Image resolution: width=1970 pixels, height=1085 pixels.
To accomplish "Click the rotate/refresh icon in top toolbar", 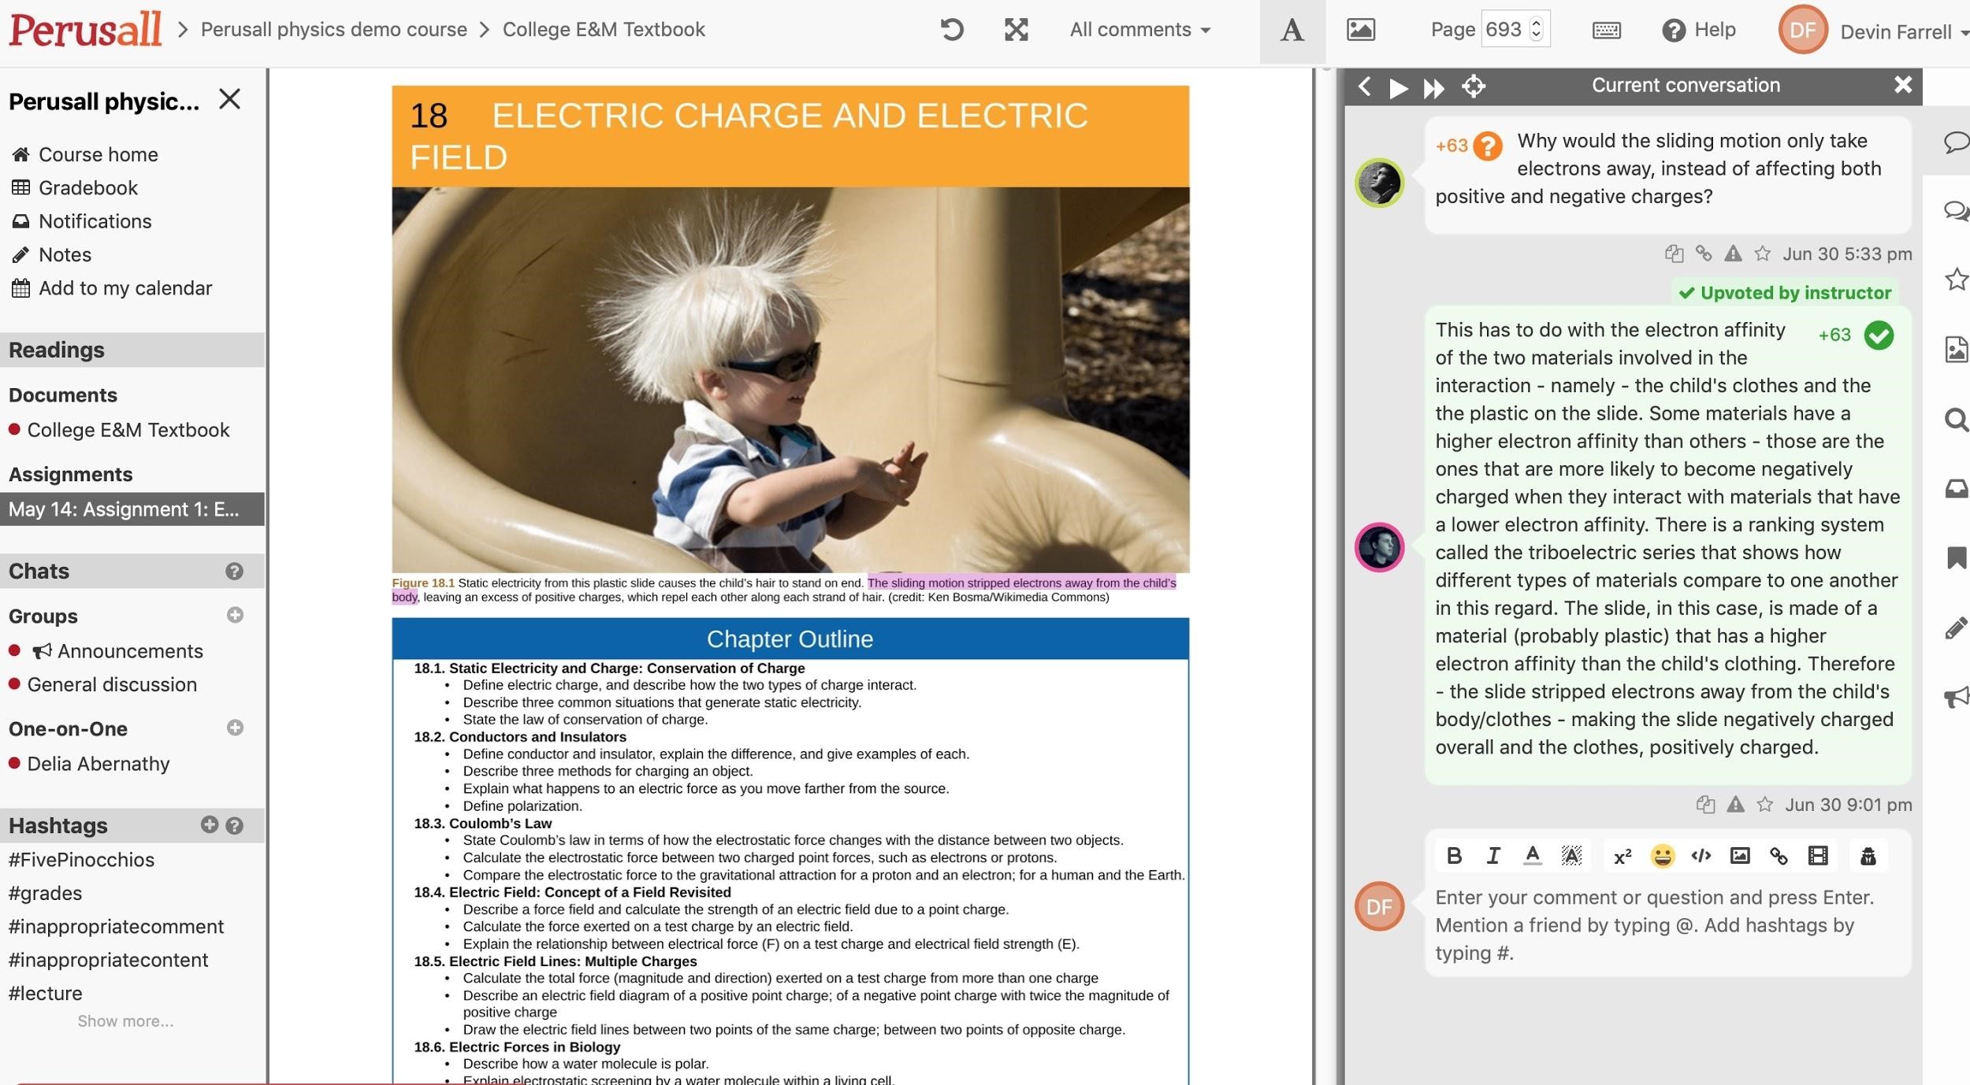I will coord(952,30).
